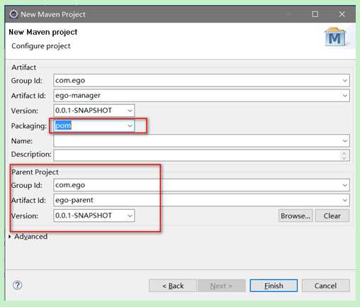Open the Artifact Id ego-manager dropdown arrow

(x=344, y=96)
